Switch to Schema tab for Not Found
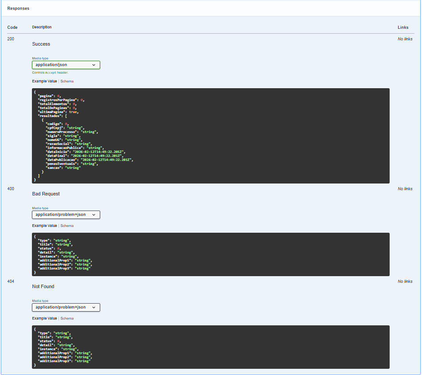The width and height of the screenshot is (422, 375). [67, 318]
